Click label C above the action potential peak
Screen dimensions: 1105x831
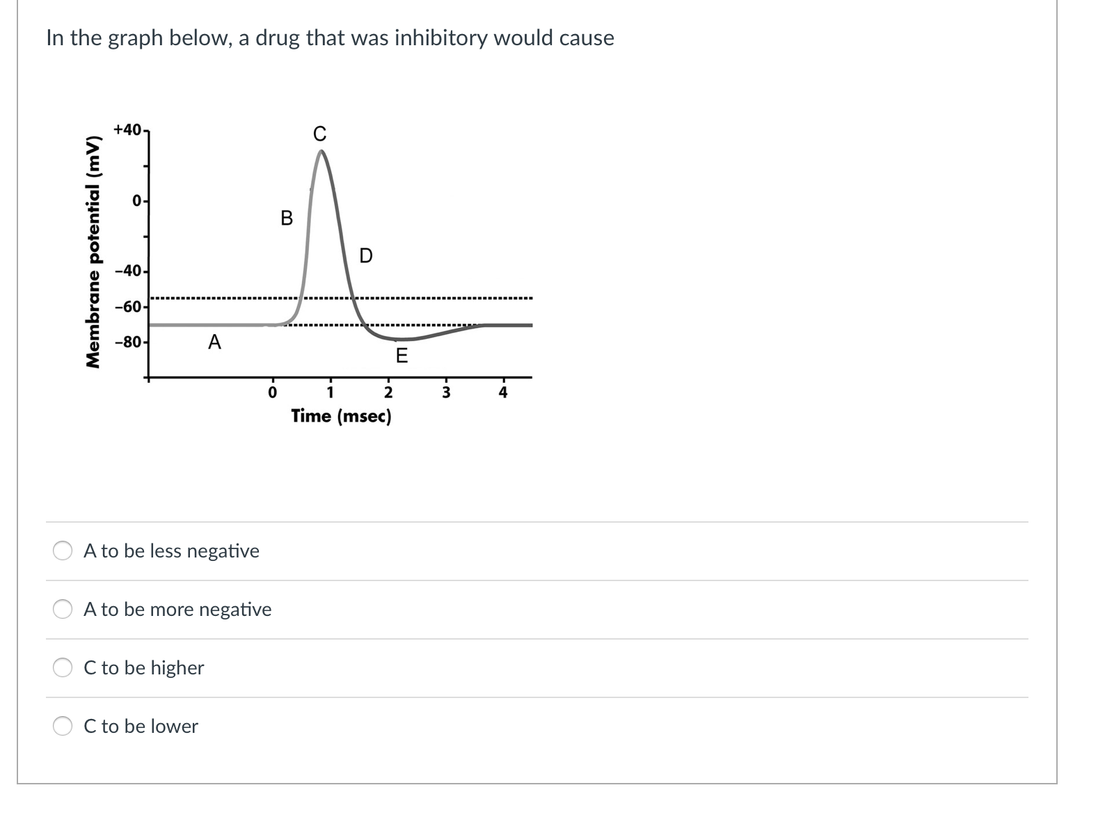coord(319,133)
